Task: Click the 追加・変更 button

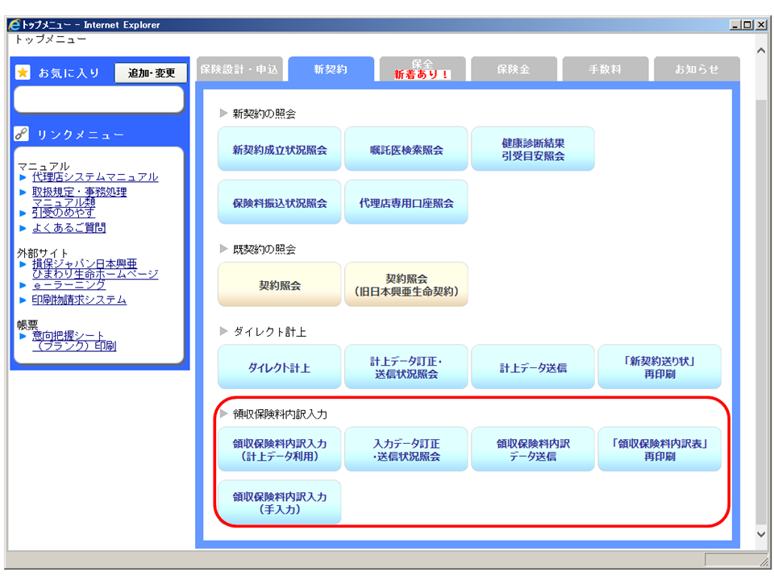Action: (151, 73)
